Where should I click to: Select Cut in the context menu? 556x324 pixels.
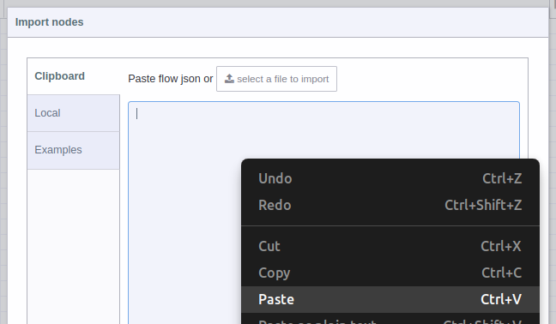[x=390, y=246]
